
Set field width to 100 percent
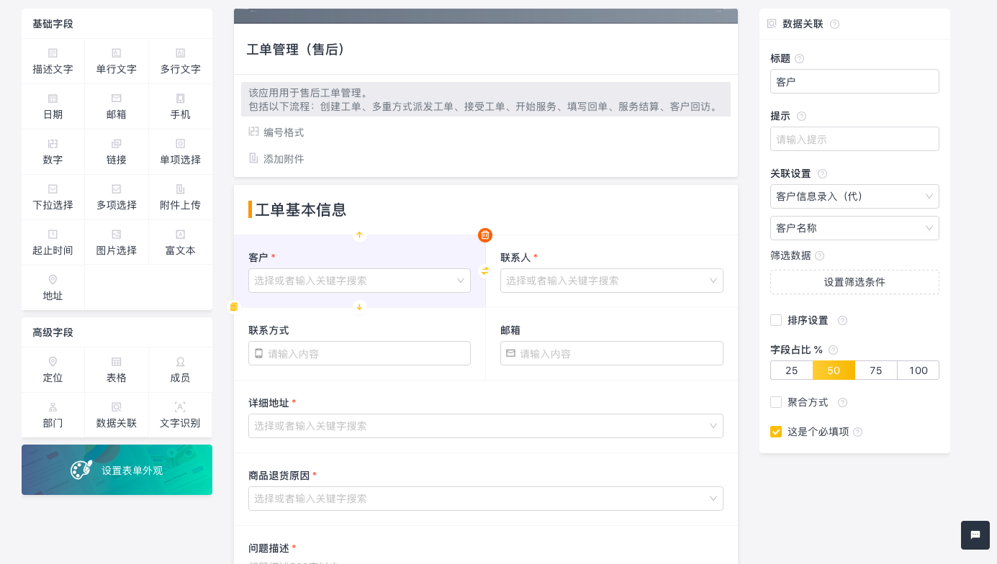pos(919,370)
